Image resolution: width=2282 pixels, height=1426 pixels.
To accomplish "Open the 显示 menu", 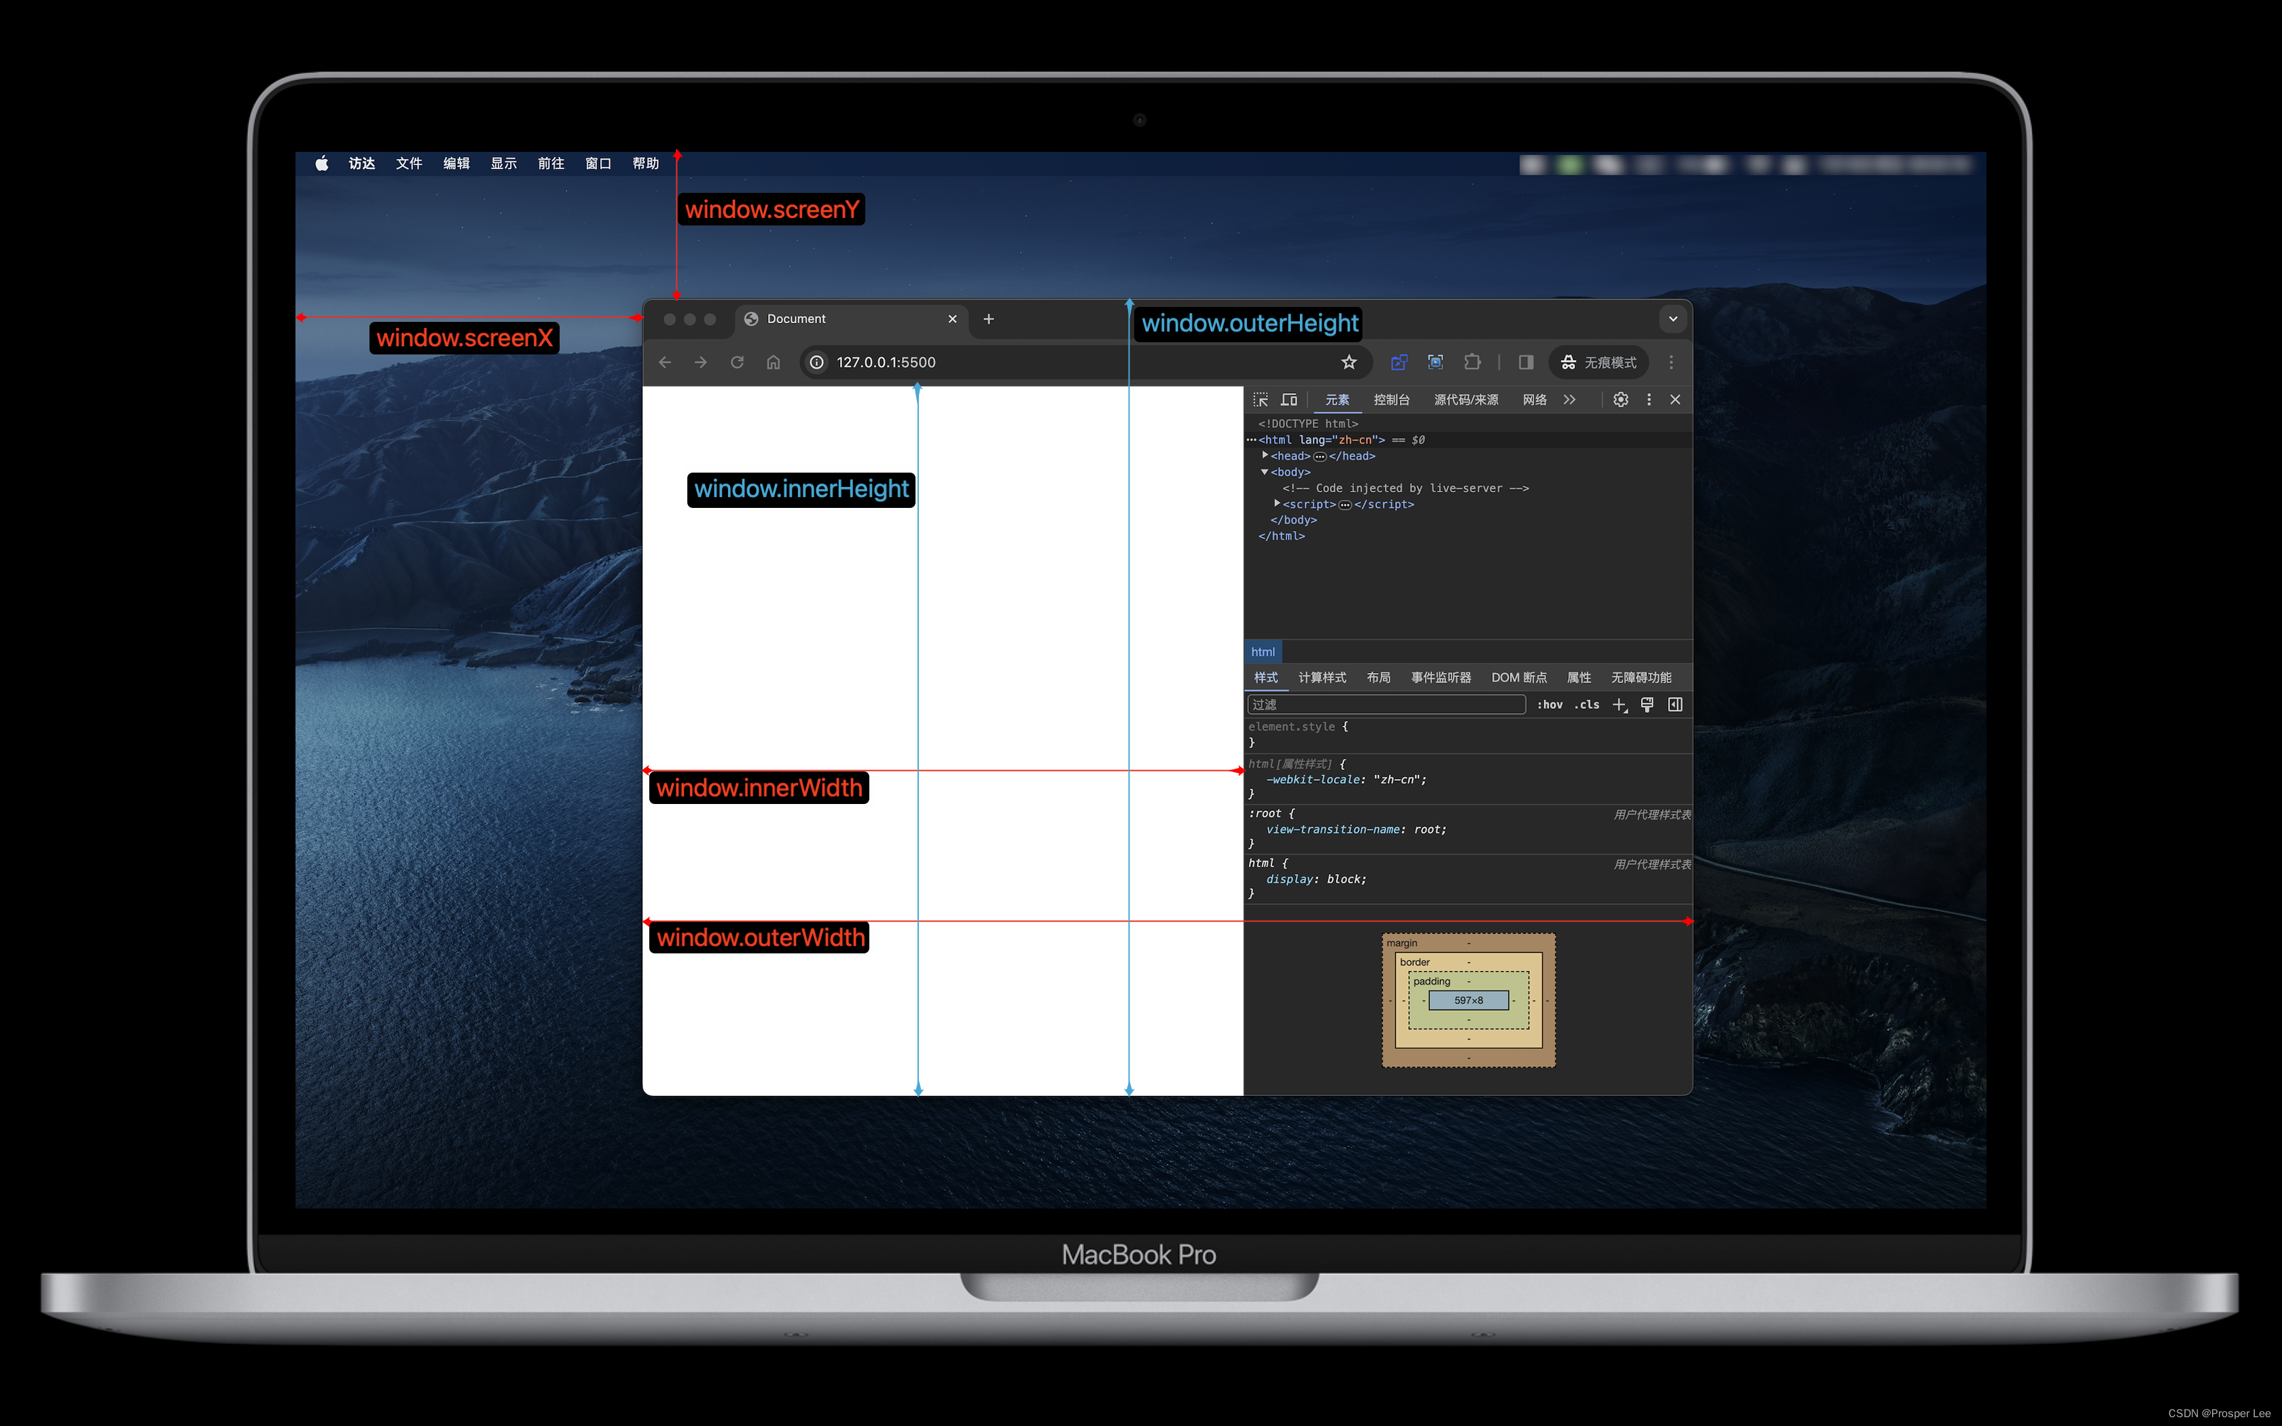I will [503, 163].
